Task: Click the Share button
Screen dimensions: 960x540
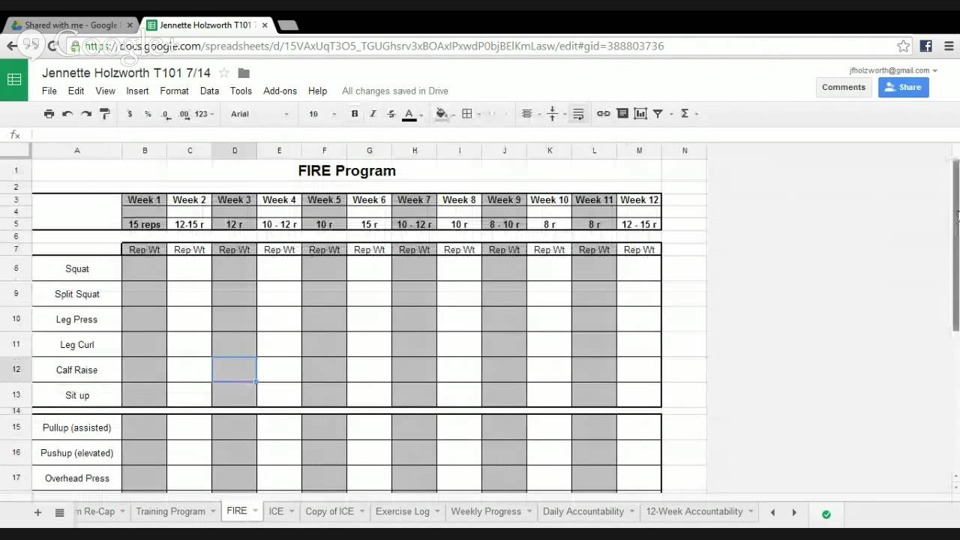Action: 904,87
